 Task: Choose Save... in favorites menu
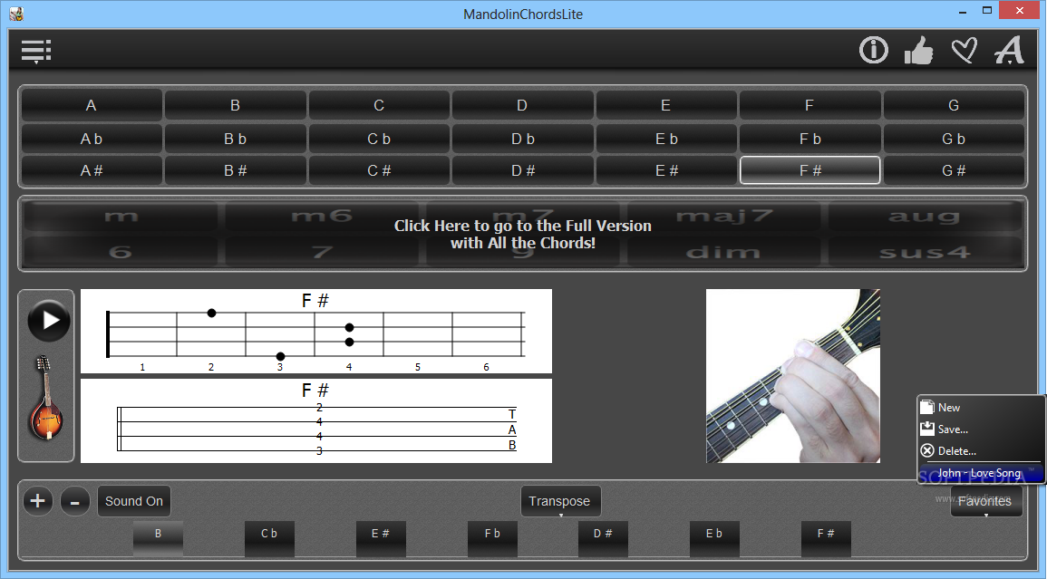click(x=980, y=429)
